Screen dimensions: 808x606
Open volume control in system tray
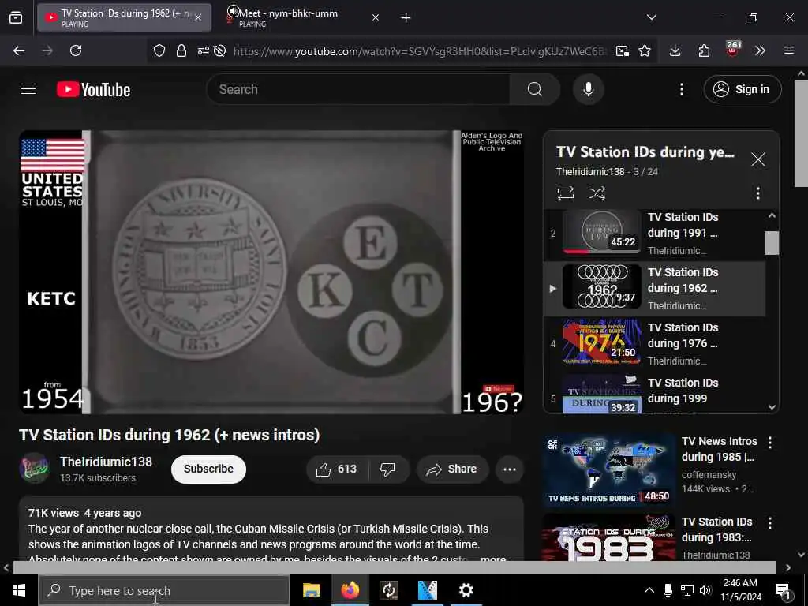click(705, 590)
